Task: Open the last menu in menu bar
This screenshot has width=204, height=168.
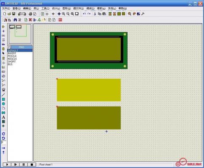Action: click(122, 8)
